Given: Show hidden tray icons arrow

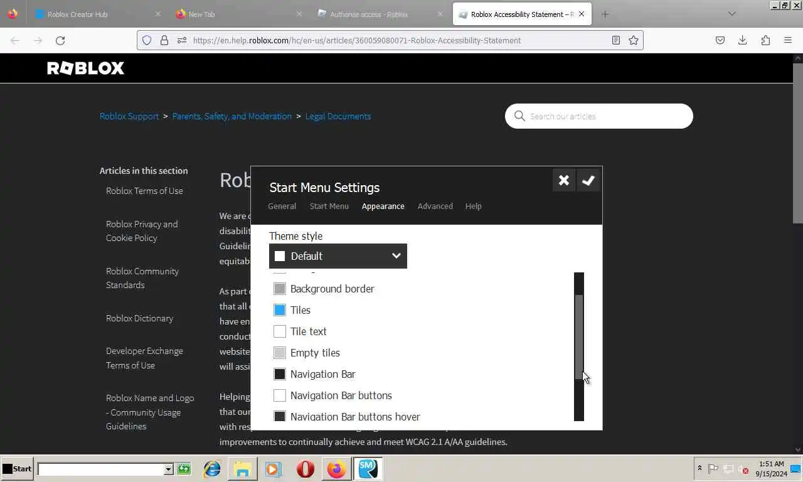Looking at the screenshot, I should point(699,469).
